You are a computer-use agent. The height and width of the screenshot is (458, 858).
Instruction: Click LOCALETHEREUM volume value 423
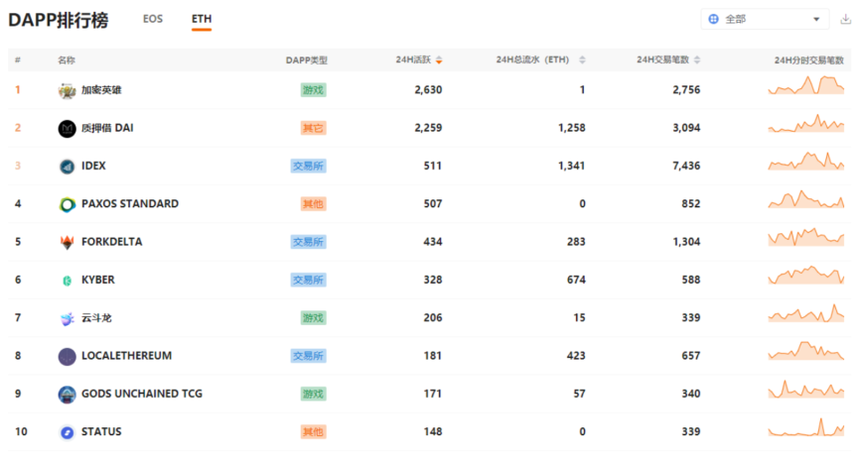(x=576, y=356)
